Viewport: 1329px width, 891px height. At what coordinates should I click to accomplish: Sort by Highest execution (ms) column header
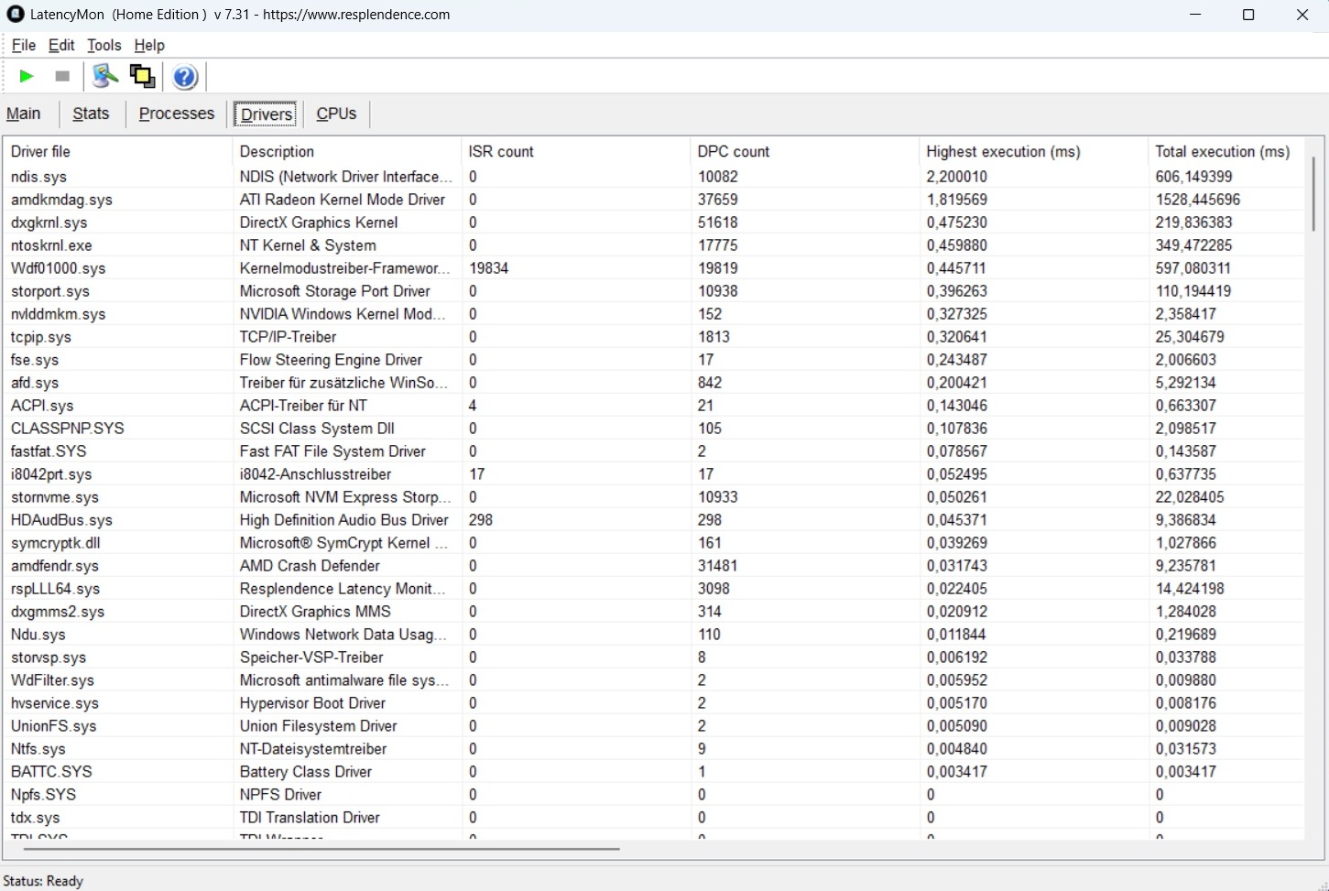point(1003,151)
